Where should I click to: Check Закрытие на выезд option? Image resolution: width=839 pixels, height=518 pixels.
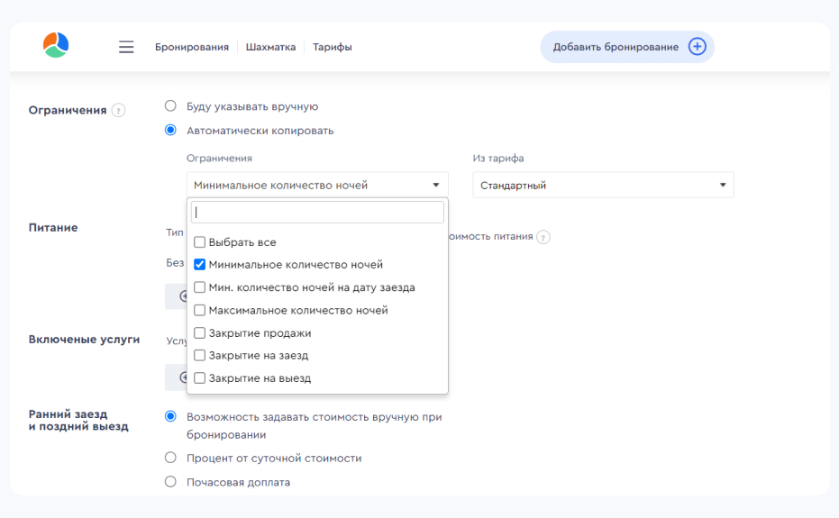tap(199, 378)
